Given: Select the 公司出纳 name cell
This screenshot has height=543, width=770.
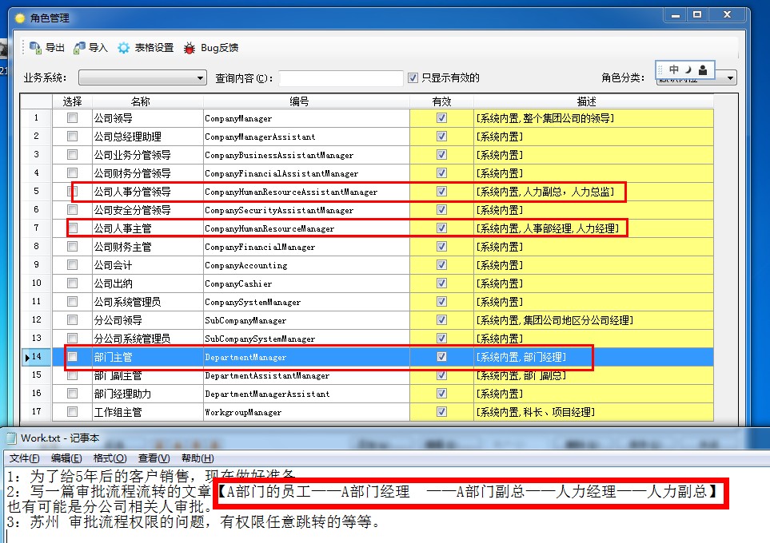Looking at the screenshot, I should pos(147,283).
